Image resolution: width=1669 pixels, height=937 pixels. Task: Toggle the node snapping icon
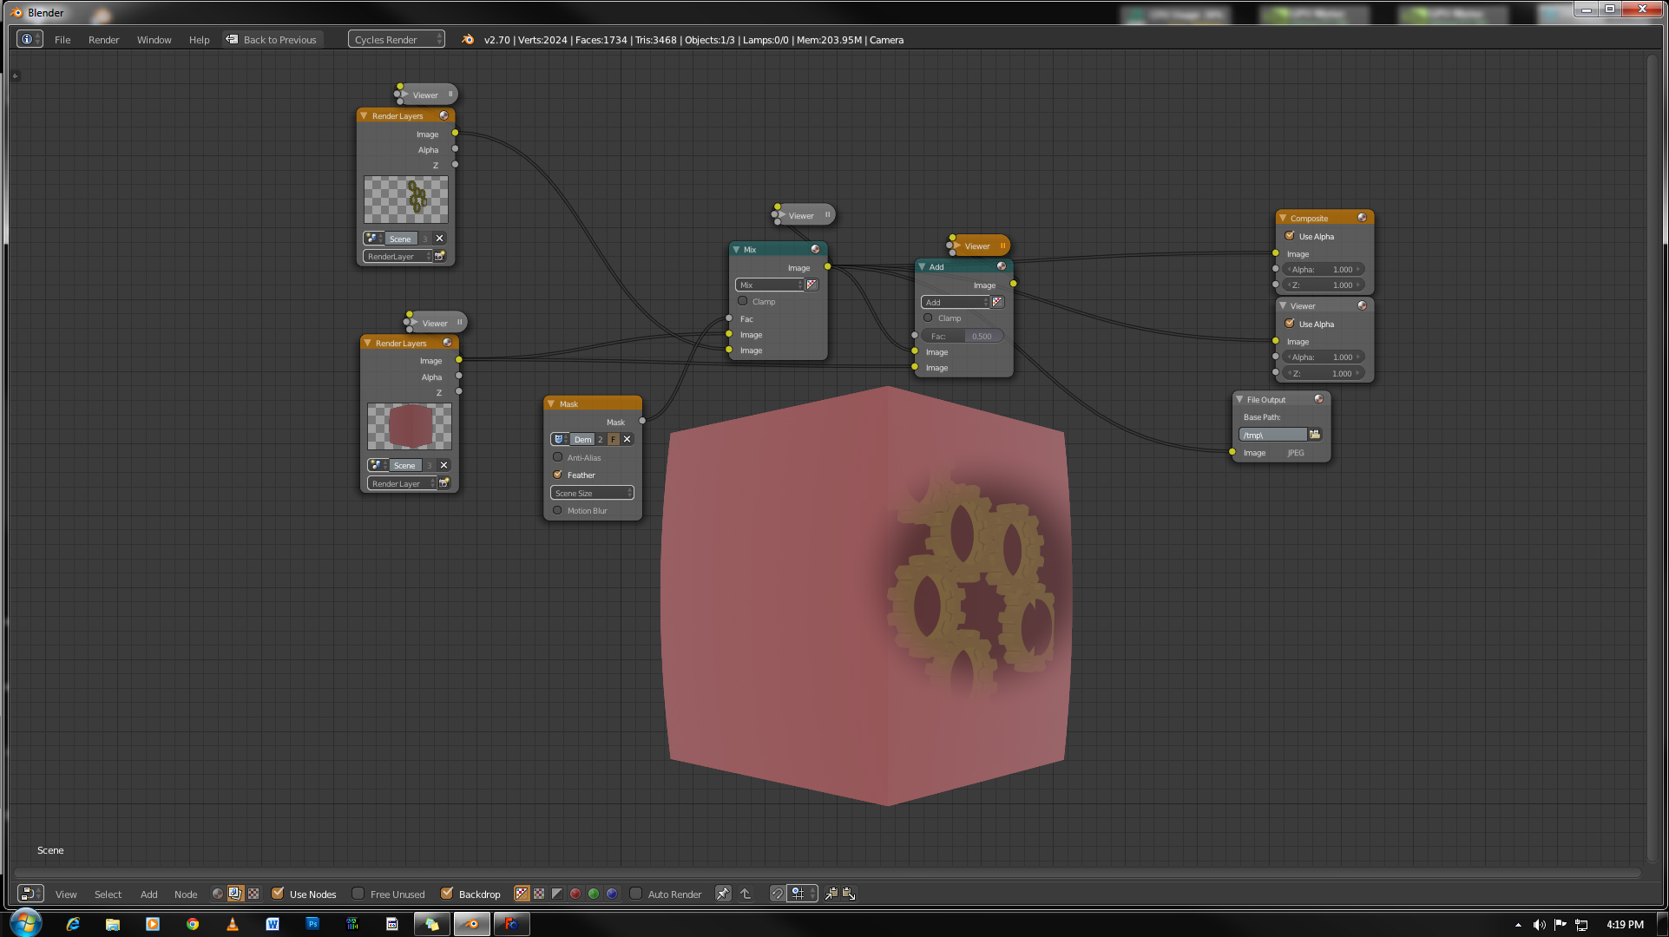coord(777,894)
